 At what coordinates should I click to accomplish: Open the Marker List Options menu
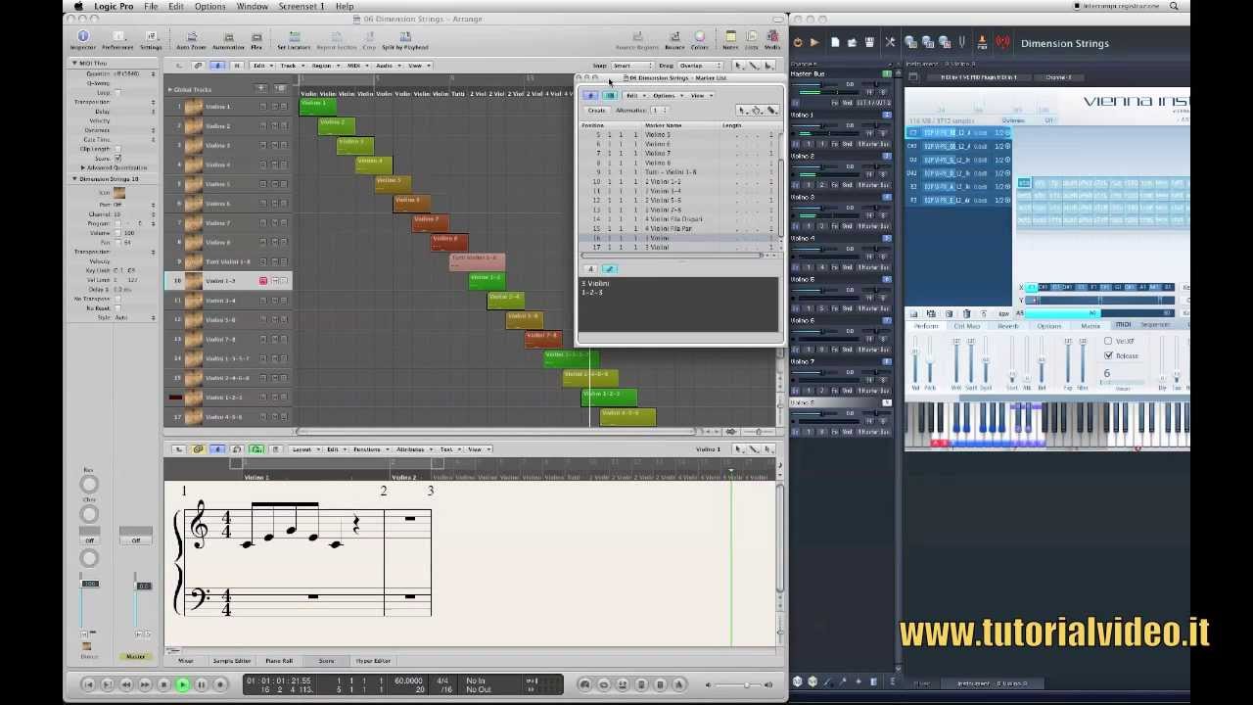coord(666,96)
